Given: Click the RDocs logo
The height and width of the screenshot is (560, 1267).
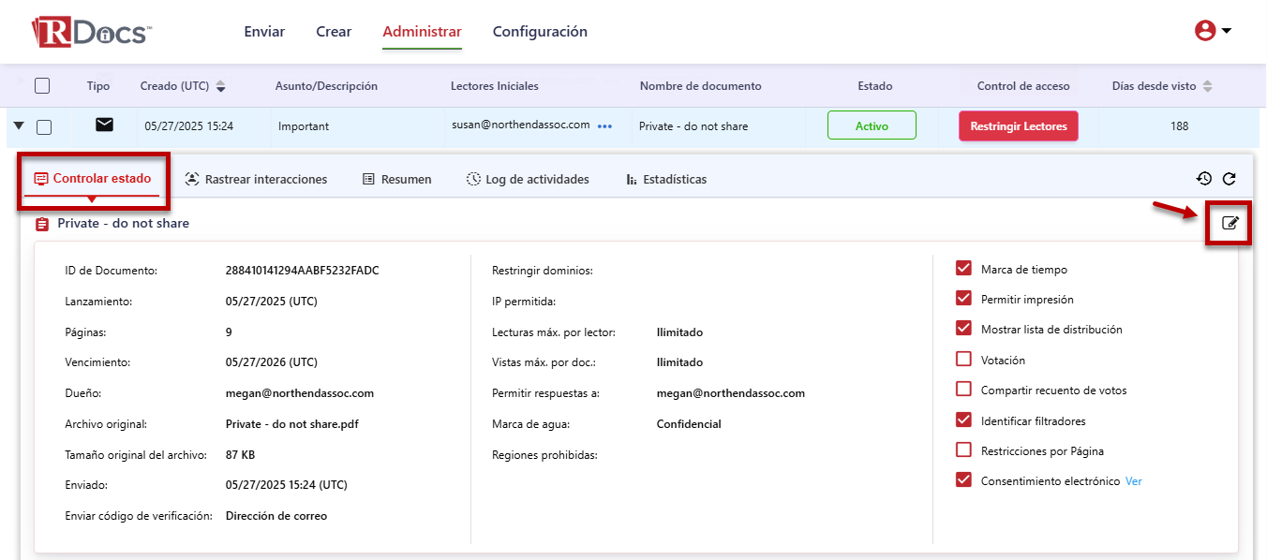Looking at the screenshot, I should [90, 32].
